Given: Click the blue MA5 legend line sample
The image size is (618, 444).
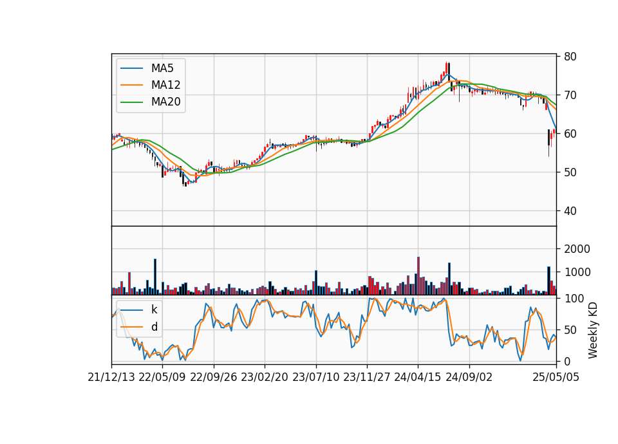Looking at the screenshot, I should (131, 68).
